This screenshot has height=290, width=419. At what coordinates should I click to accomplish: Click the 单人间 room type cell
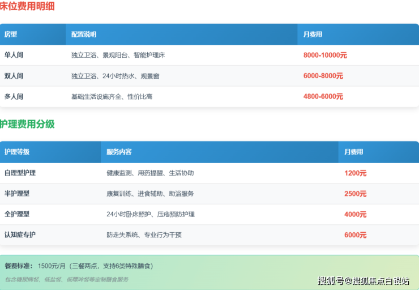[14, 56]
